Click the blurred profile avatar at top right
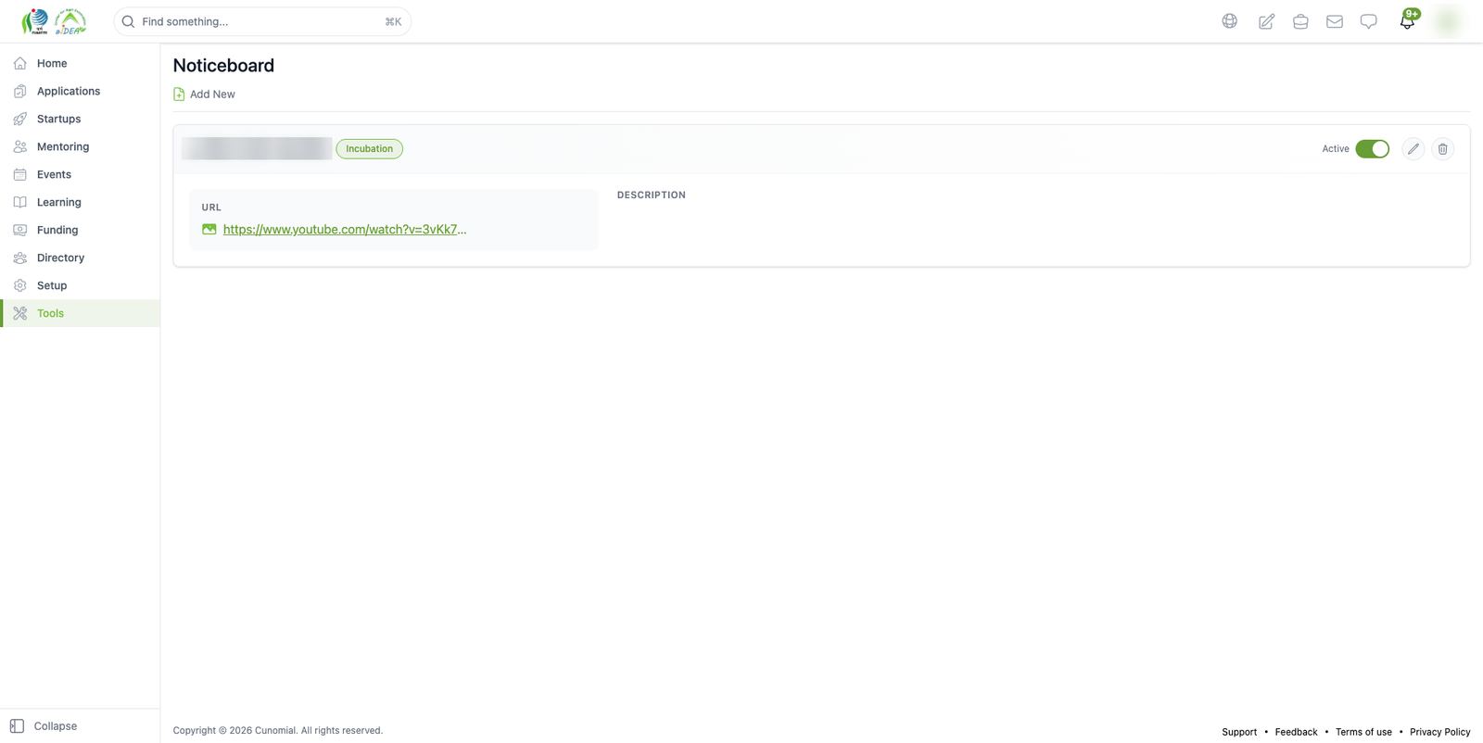The height and width of the screenshot is (743, 1483). (1448, 21)
